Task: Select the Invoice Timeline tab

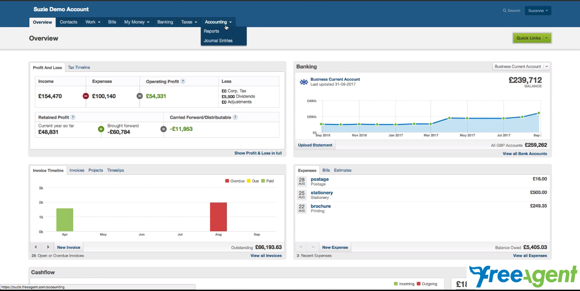Action: [x=48, y=170]
